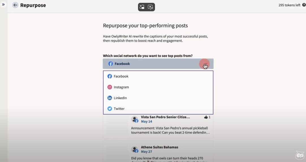Choose Facebook from the dropdown list
Screen dimensions: 306x162
tap(158, 76)
